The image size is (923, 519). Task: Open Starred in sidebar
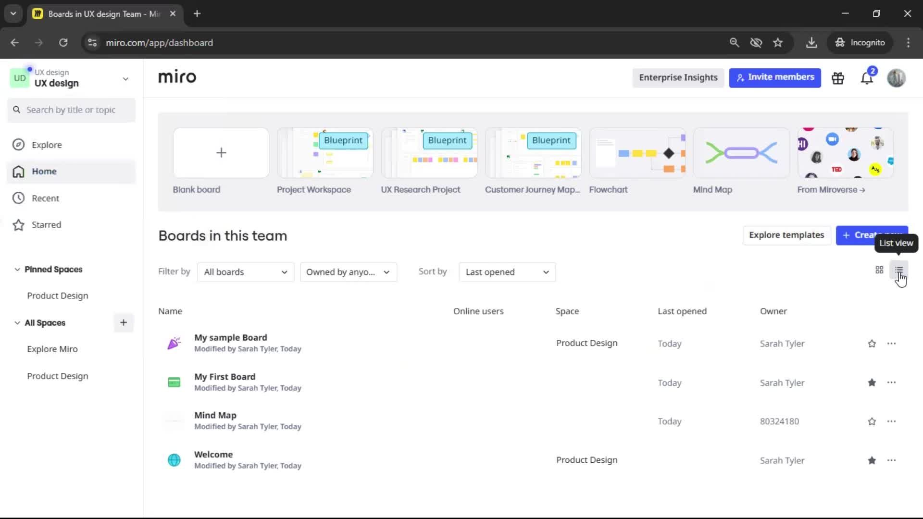pos(71,224)
